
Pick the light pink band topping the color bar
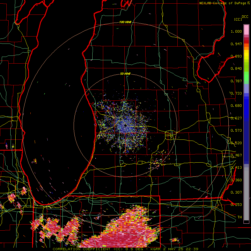[246, 30]
